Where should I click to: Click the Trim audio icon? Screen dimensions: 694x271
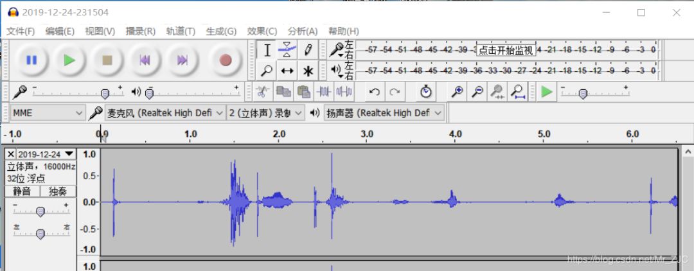(x=324, y=92)
